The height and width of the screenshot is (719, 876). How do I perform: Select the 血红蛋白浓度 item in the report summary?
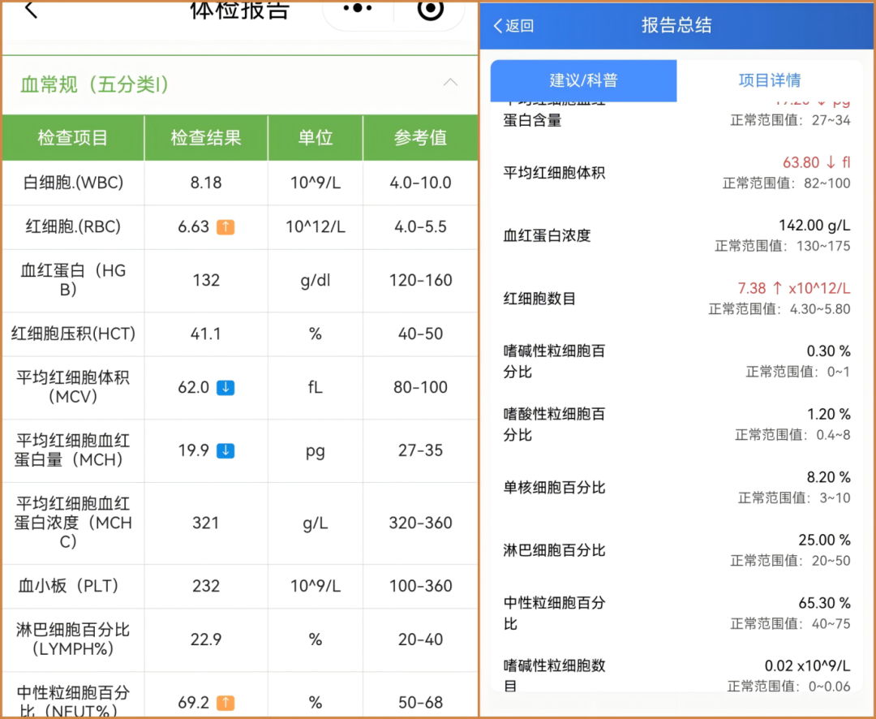[547, 236]
